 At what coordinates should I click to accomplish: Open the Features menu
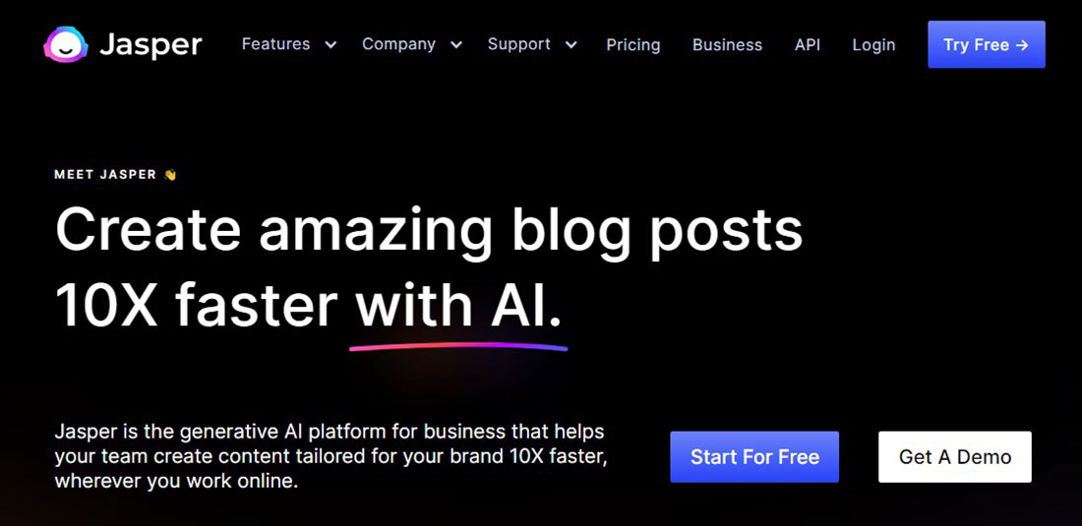point(275,44)
